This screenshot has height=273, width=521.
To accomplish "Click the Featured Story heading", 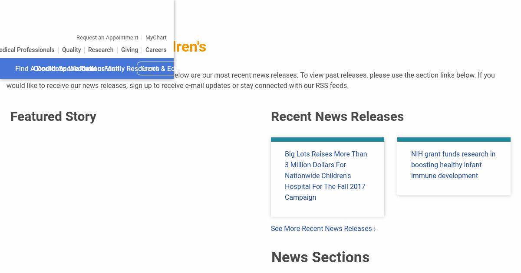I will (x=53, y=117).
